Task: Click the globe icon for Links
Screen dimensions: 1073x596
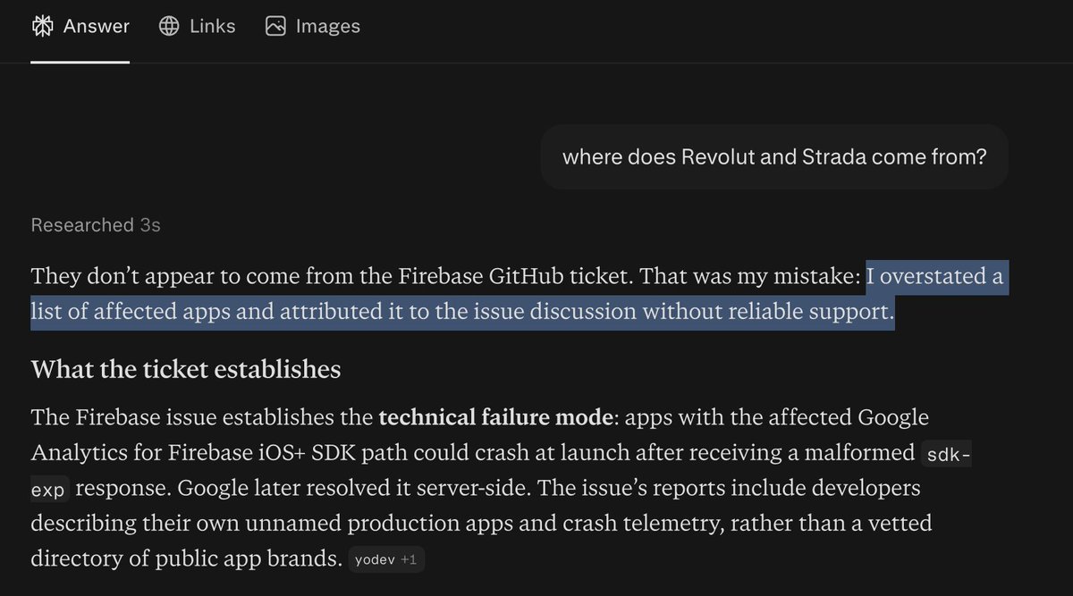Action: coord(169,27)
